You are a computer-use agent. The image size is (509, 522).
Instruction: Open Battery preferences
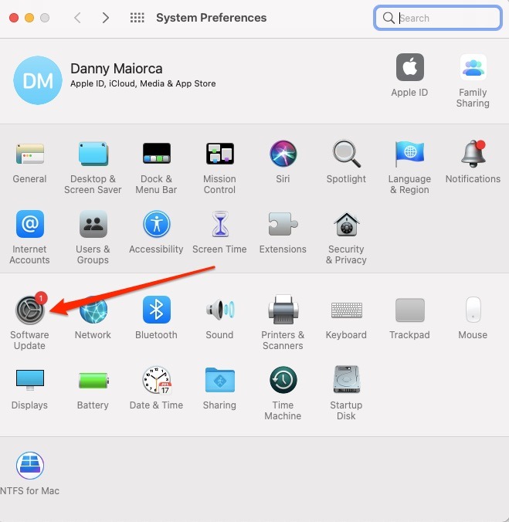coord(93,380)
